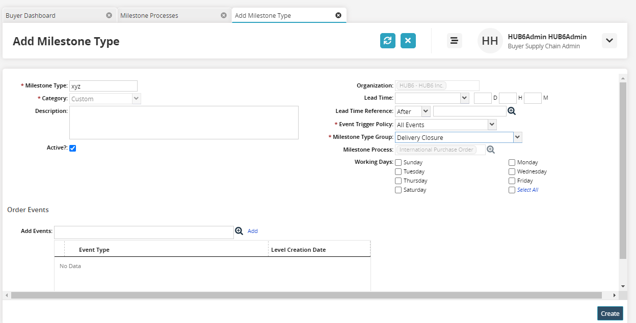Image resolution: width=636 pixels, height=323 pixels.
Task: Switch to the Milestone Processes tab
Action: 149,16
